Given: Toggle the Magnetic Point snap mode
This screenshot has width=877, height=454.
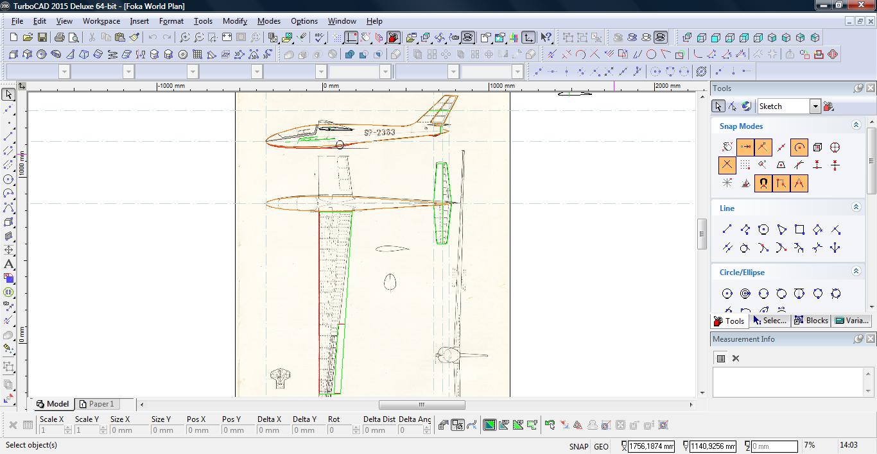Looking at the screenshot, I should pos(763,183).
